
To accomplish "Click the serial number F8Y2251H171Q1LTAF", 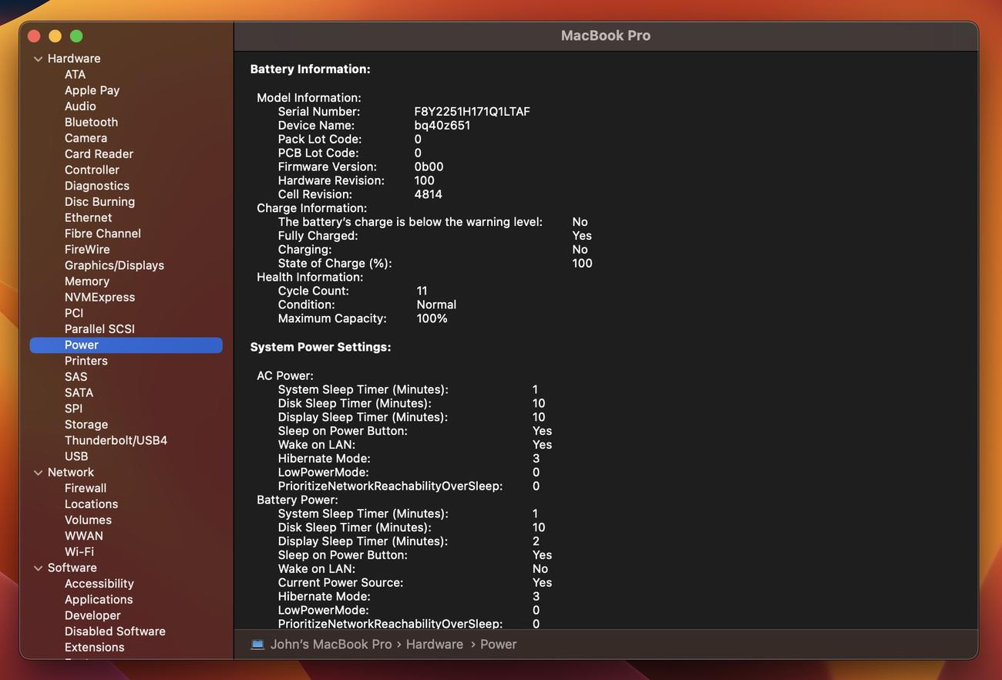I will (472, 112).
